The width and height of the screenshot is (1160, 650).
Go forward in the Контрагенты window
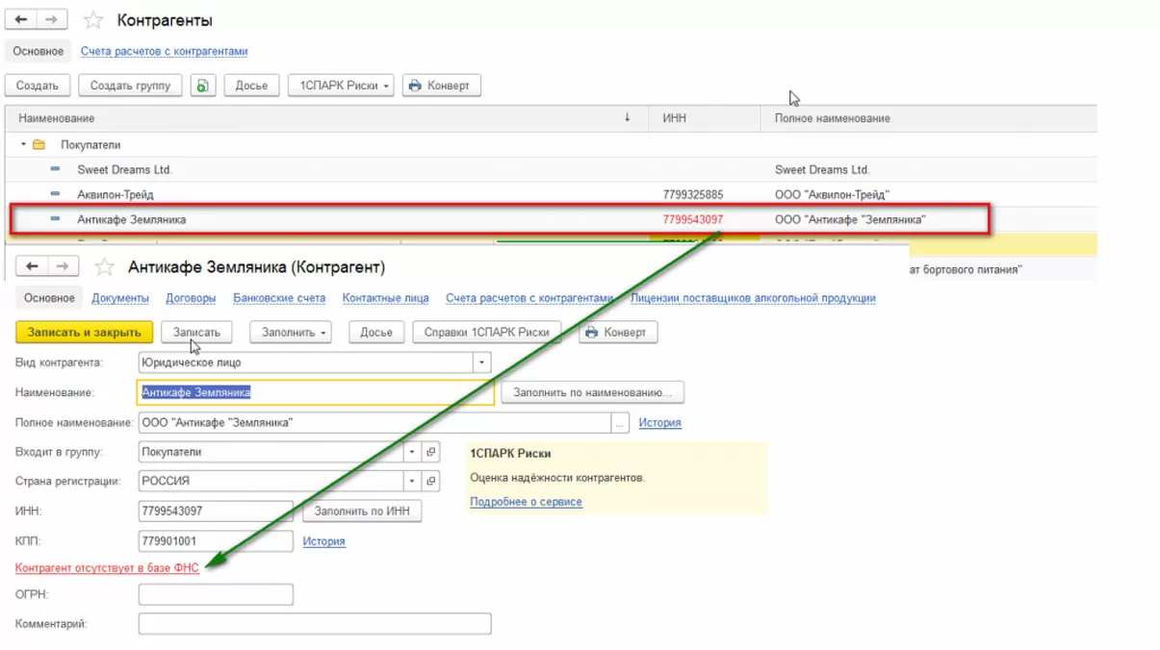[x=51, y=19]
